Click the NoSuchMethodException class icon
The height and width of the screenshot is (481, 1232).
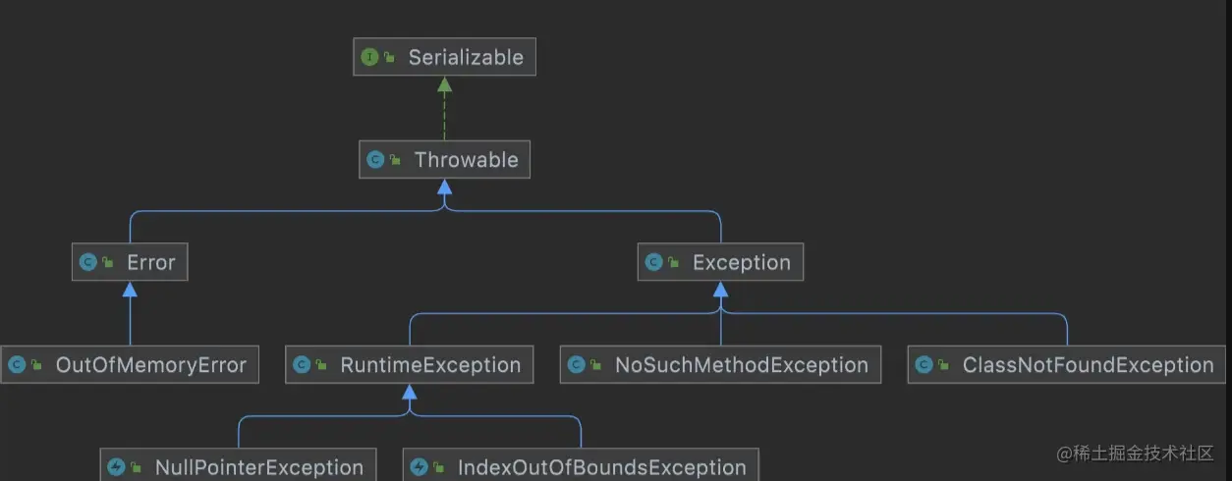pos(576,365)
